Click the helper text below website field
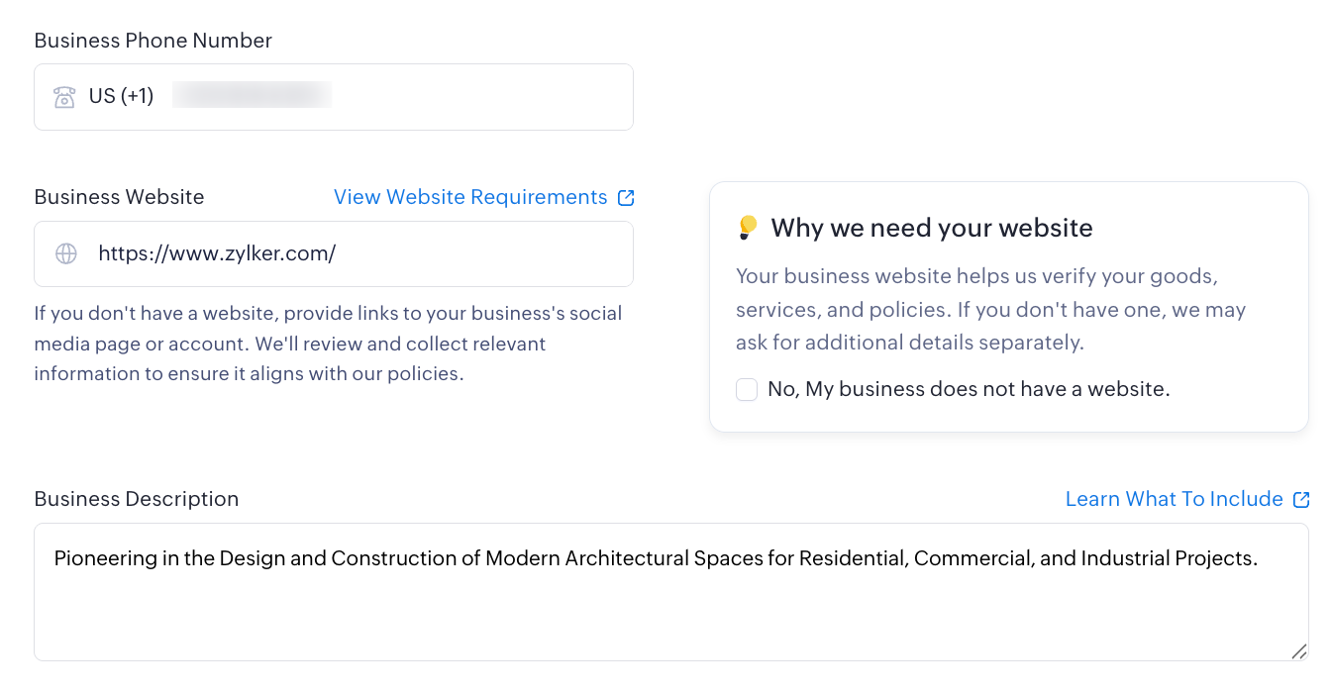This screenshot has height=693, width=1331. [328, 344]
